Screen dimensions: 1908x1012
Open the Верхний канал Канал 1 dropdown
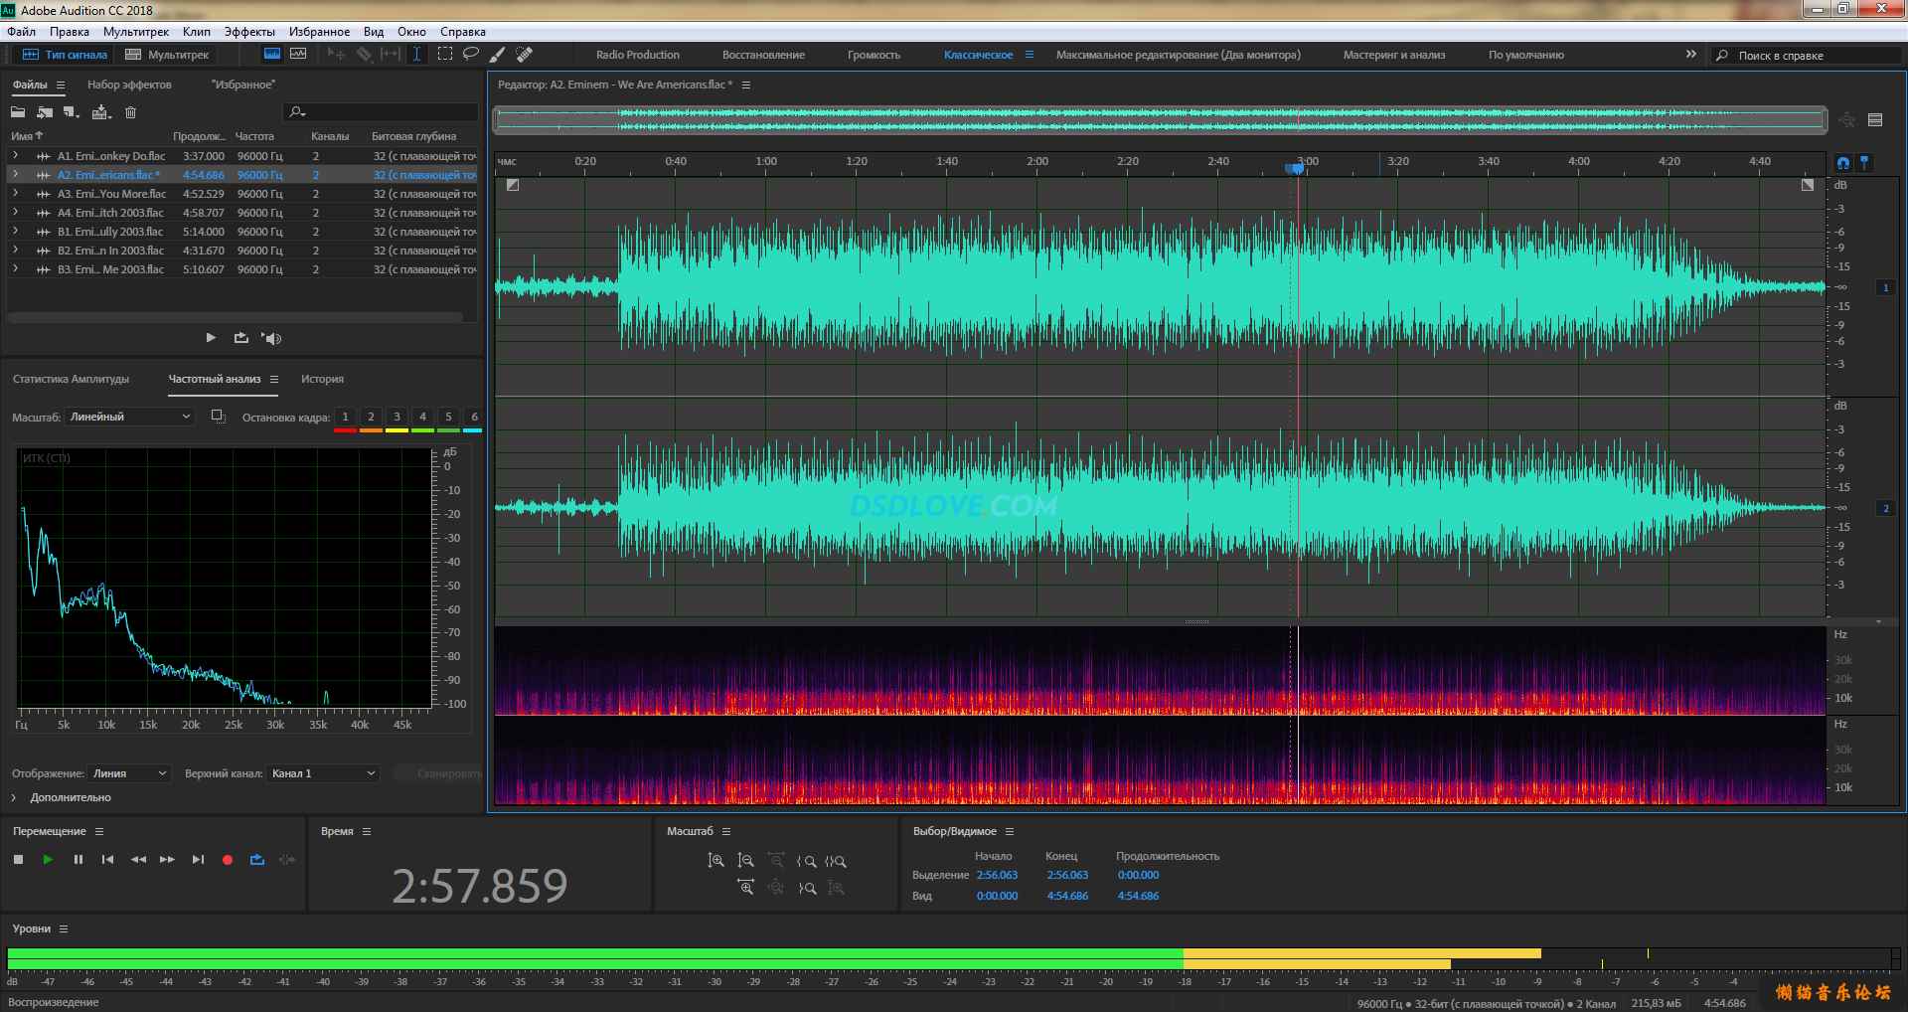pos(323,773)
